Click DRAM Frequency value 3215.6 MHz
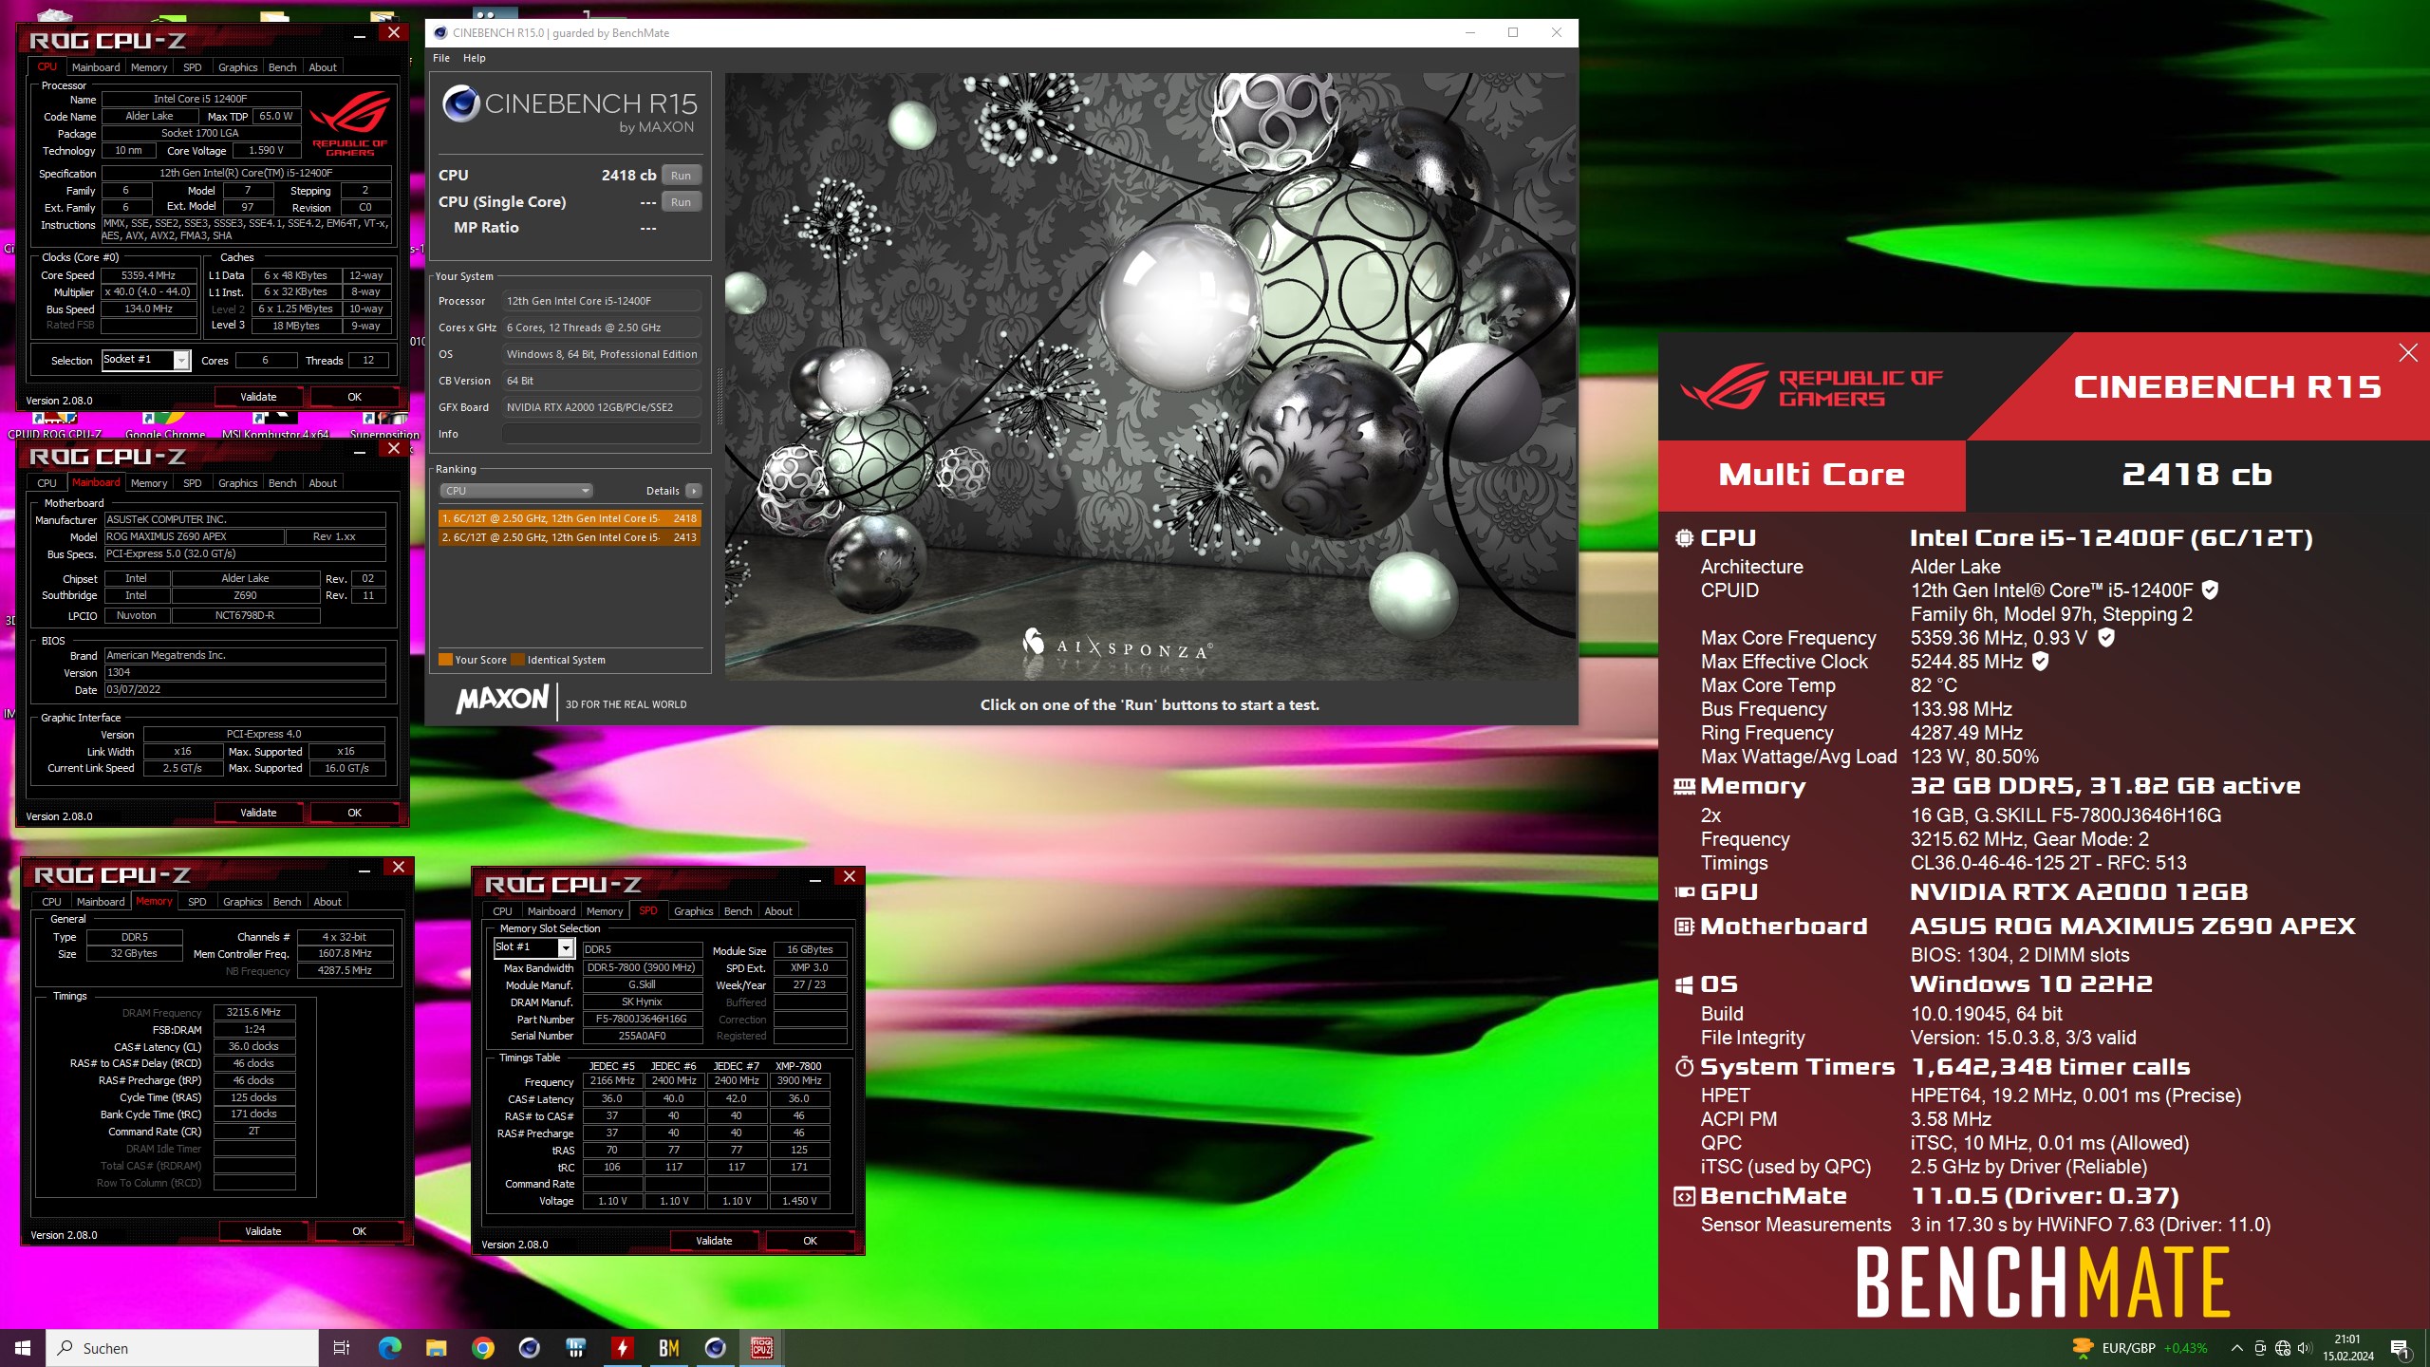The height and width of the screenshot is (1367, 2430). [253, 1012]
